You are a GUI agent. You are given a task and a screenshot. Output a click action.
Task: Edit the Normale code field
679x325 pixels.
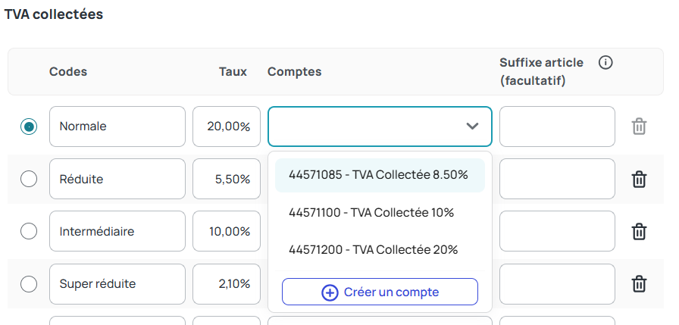point(117,127)
